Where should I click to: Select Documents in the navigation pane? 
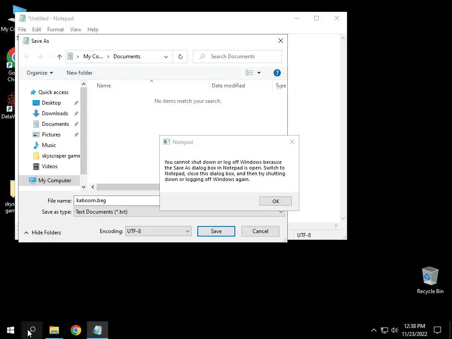click(55, 124)
